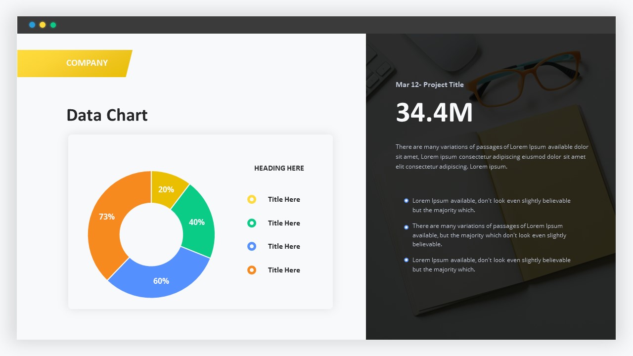Select the orange 73% donut segment
The image size is (633, 356).
(108, 217)
